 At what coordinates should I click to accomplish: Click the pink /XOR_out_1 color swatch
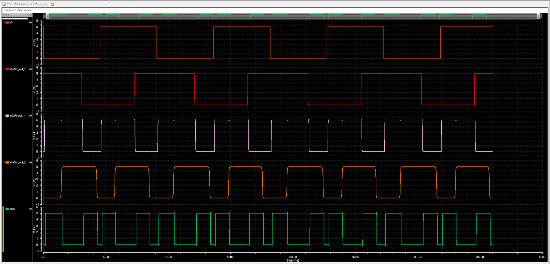[x=7, y=116]
